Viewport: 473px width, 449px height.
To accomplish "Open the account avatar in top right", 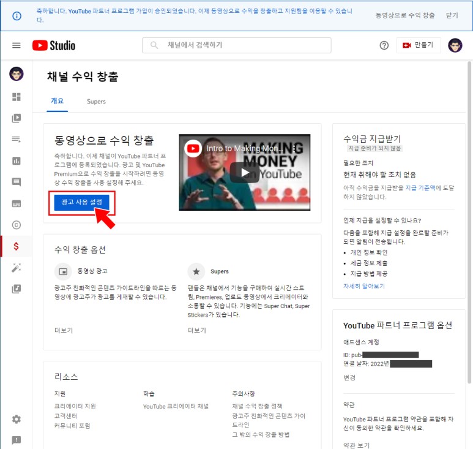I will [x=455, y=45].
